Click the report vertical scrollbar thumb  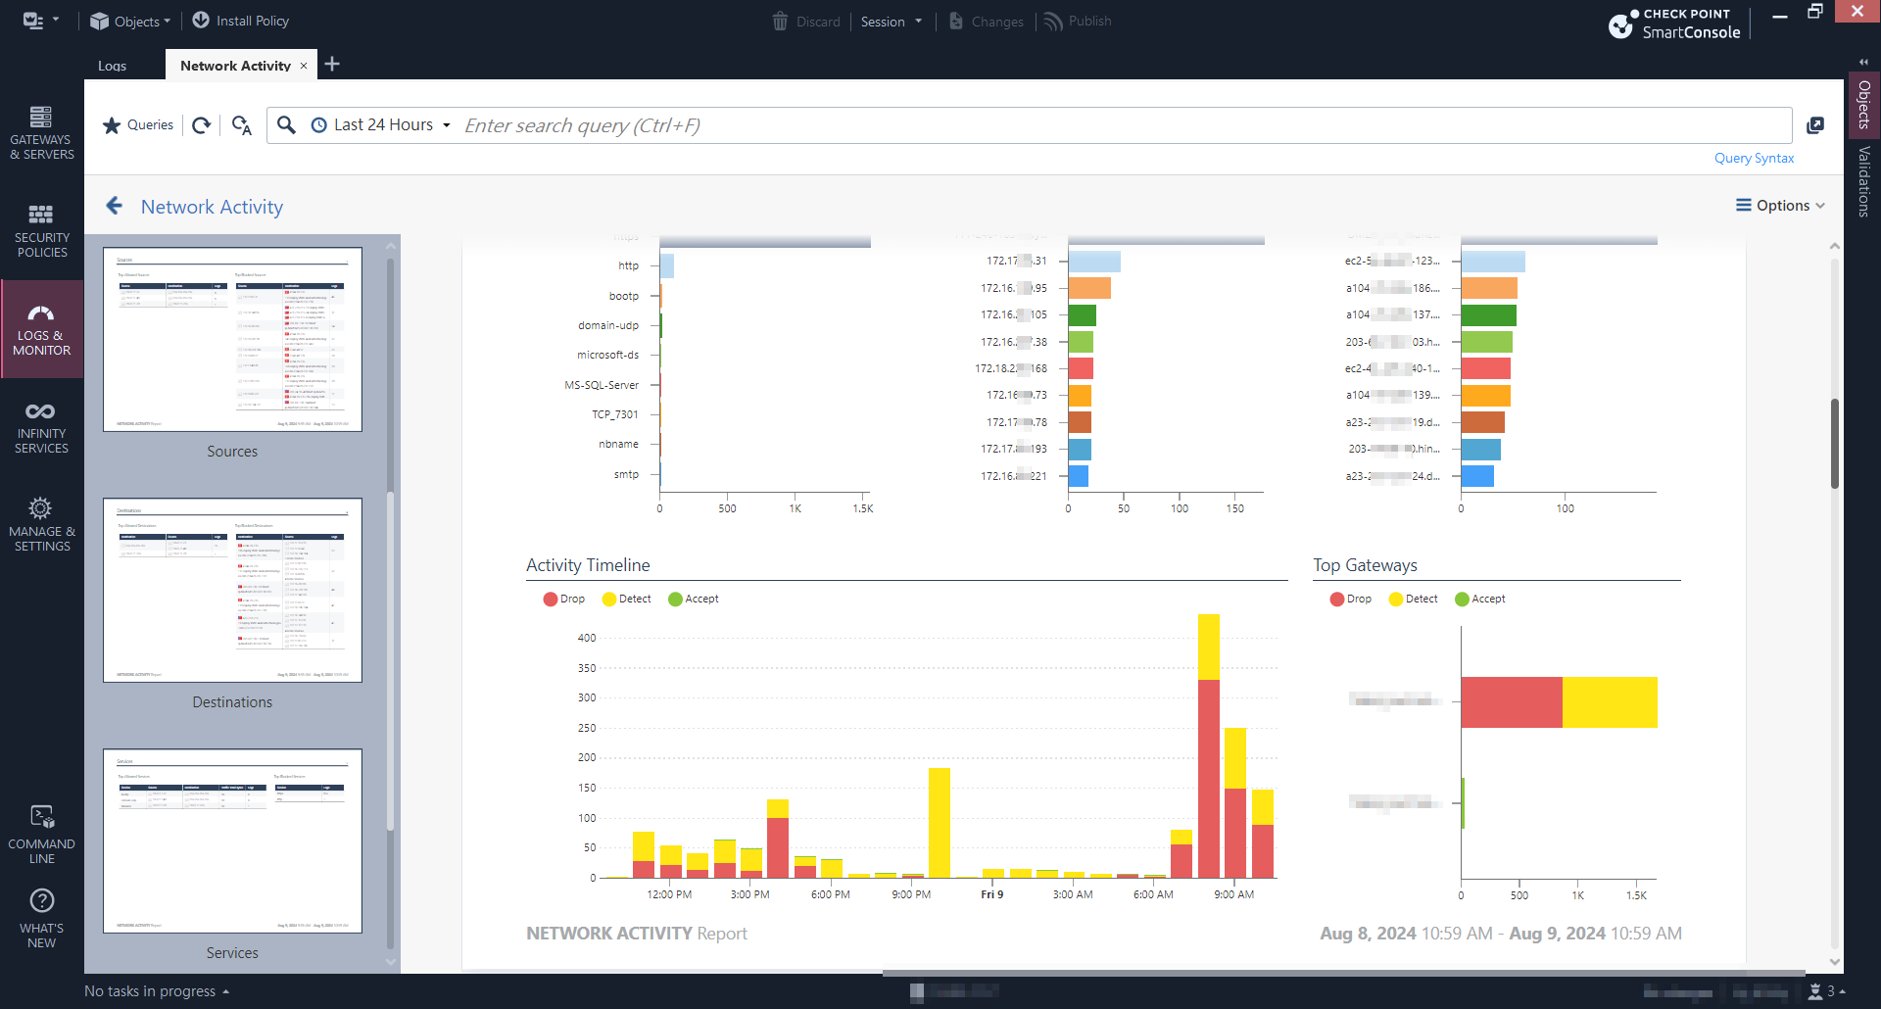[1835, 443]
